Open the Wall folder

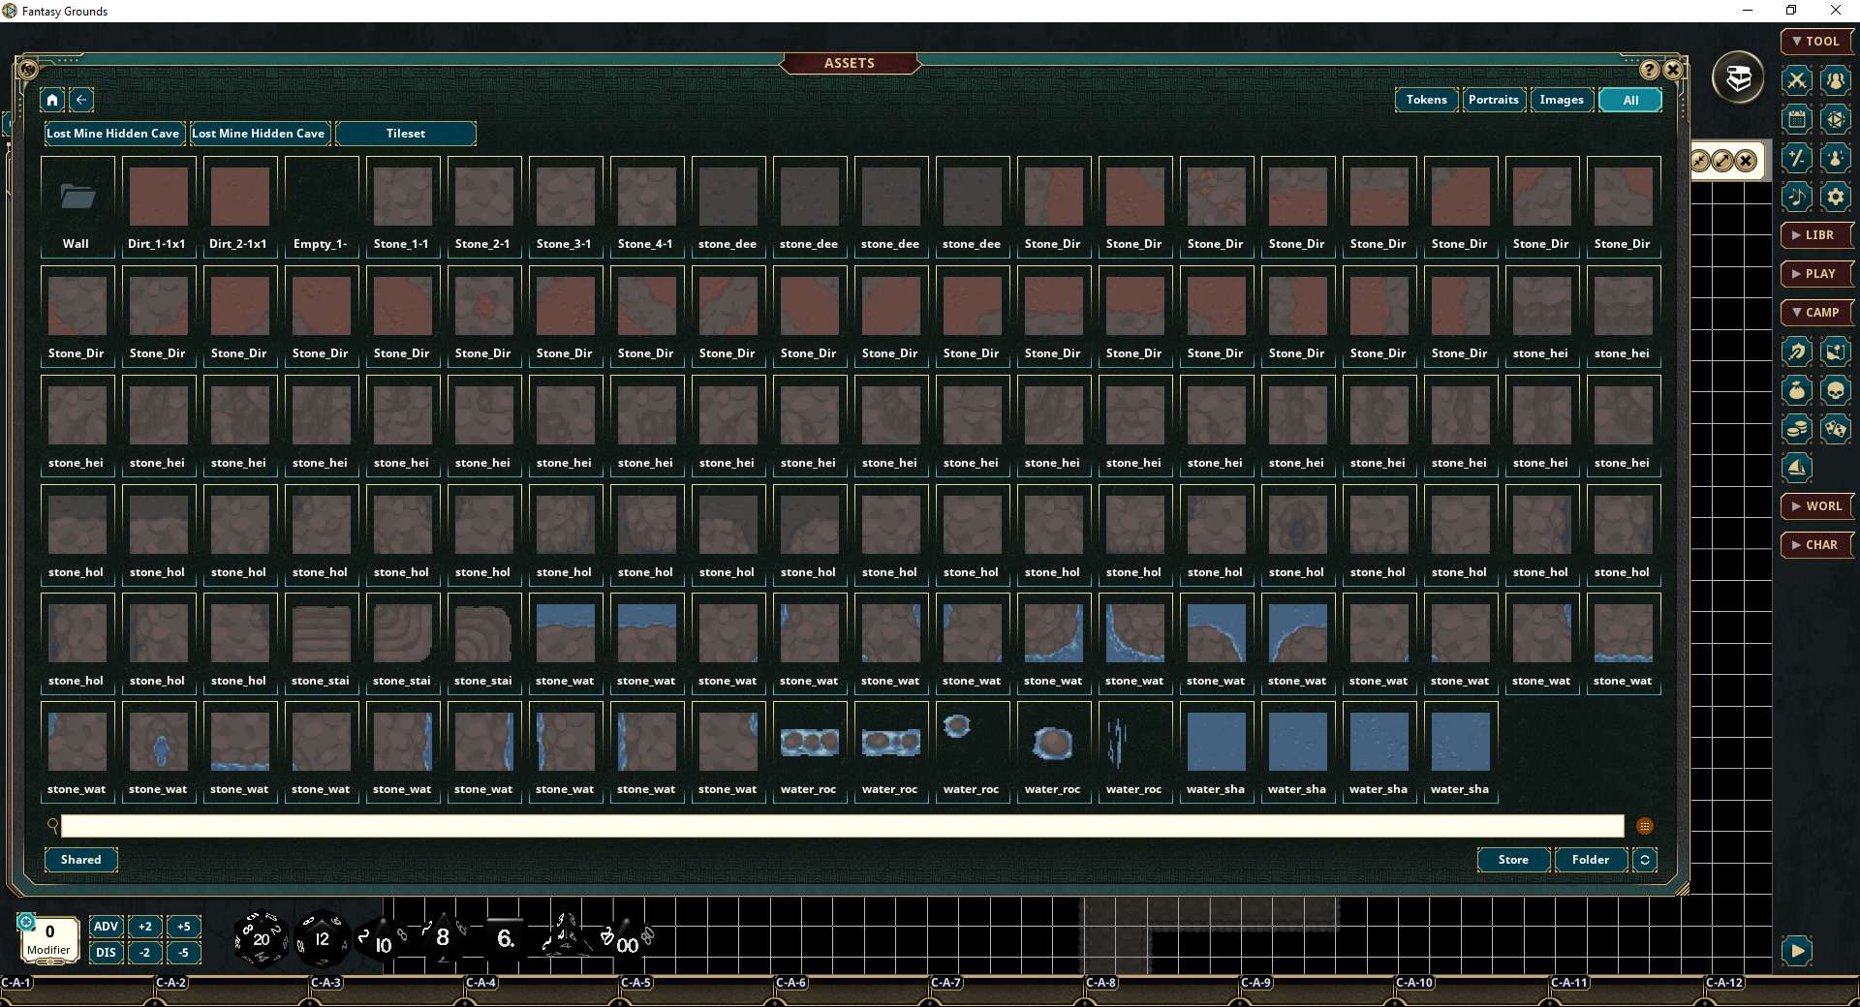pyautogui.click(x=77, y=206)
